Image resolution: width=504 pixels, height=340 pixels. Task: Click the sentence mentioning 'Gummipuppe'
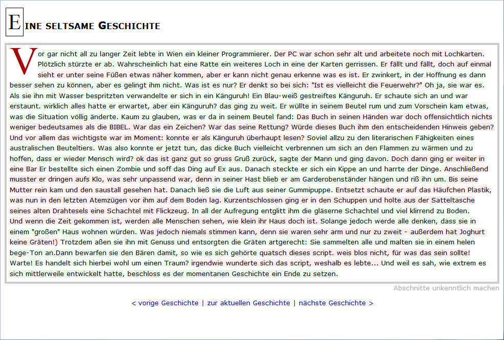252,190
